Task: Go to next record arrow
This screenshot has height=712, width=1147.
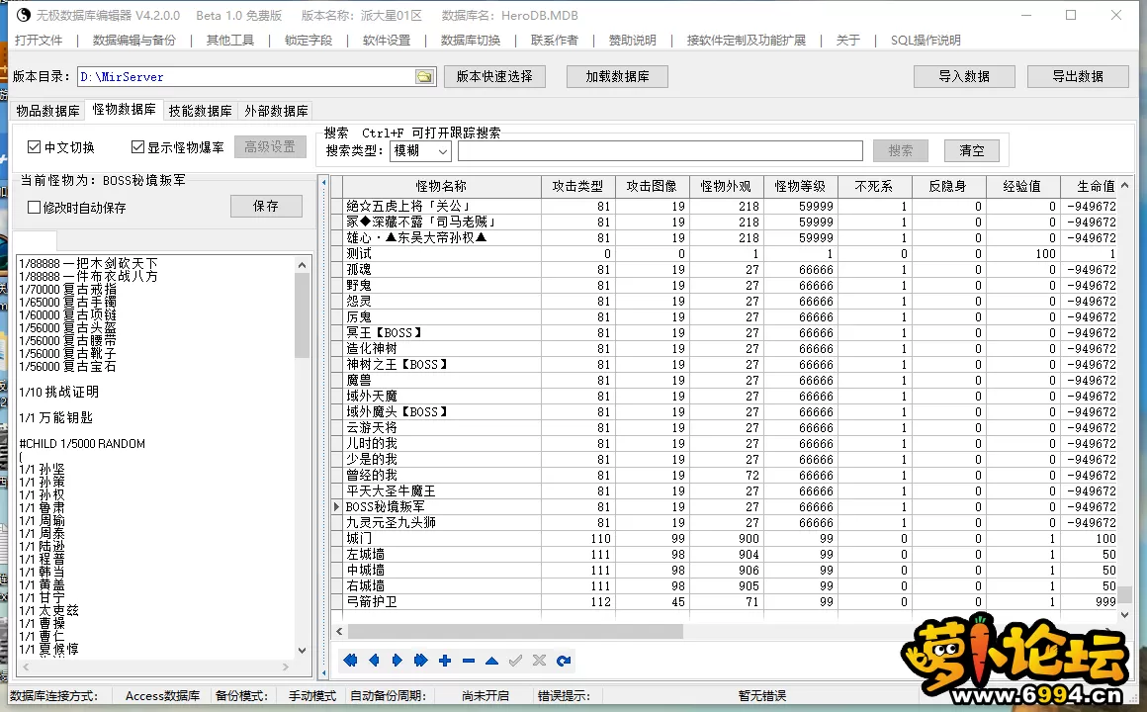Action: pyautogui.click(x=397, y=661)
